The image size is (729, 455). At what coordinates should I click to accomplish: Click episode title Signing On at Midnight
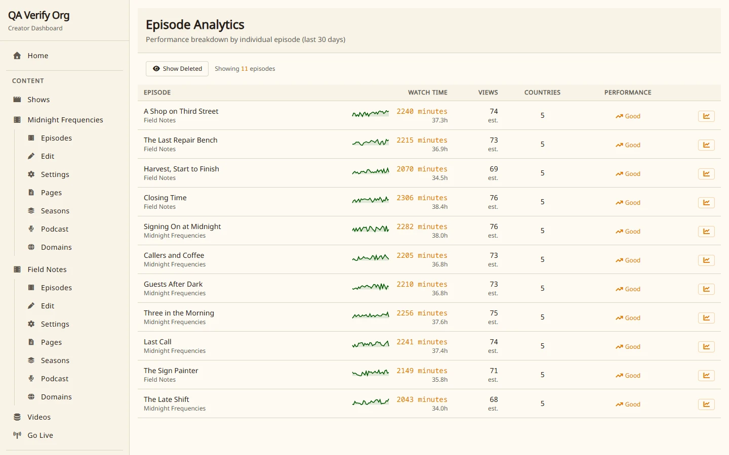pyautogui.click(x=182, y=226)
